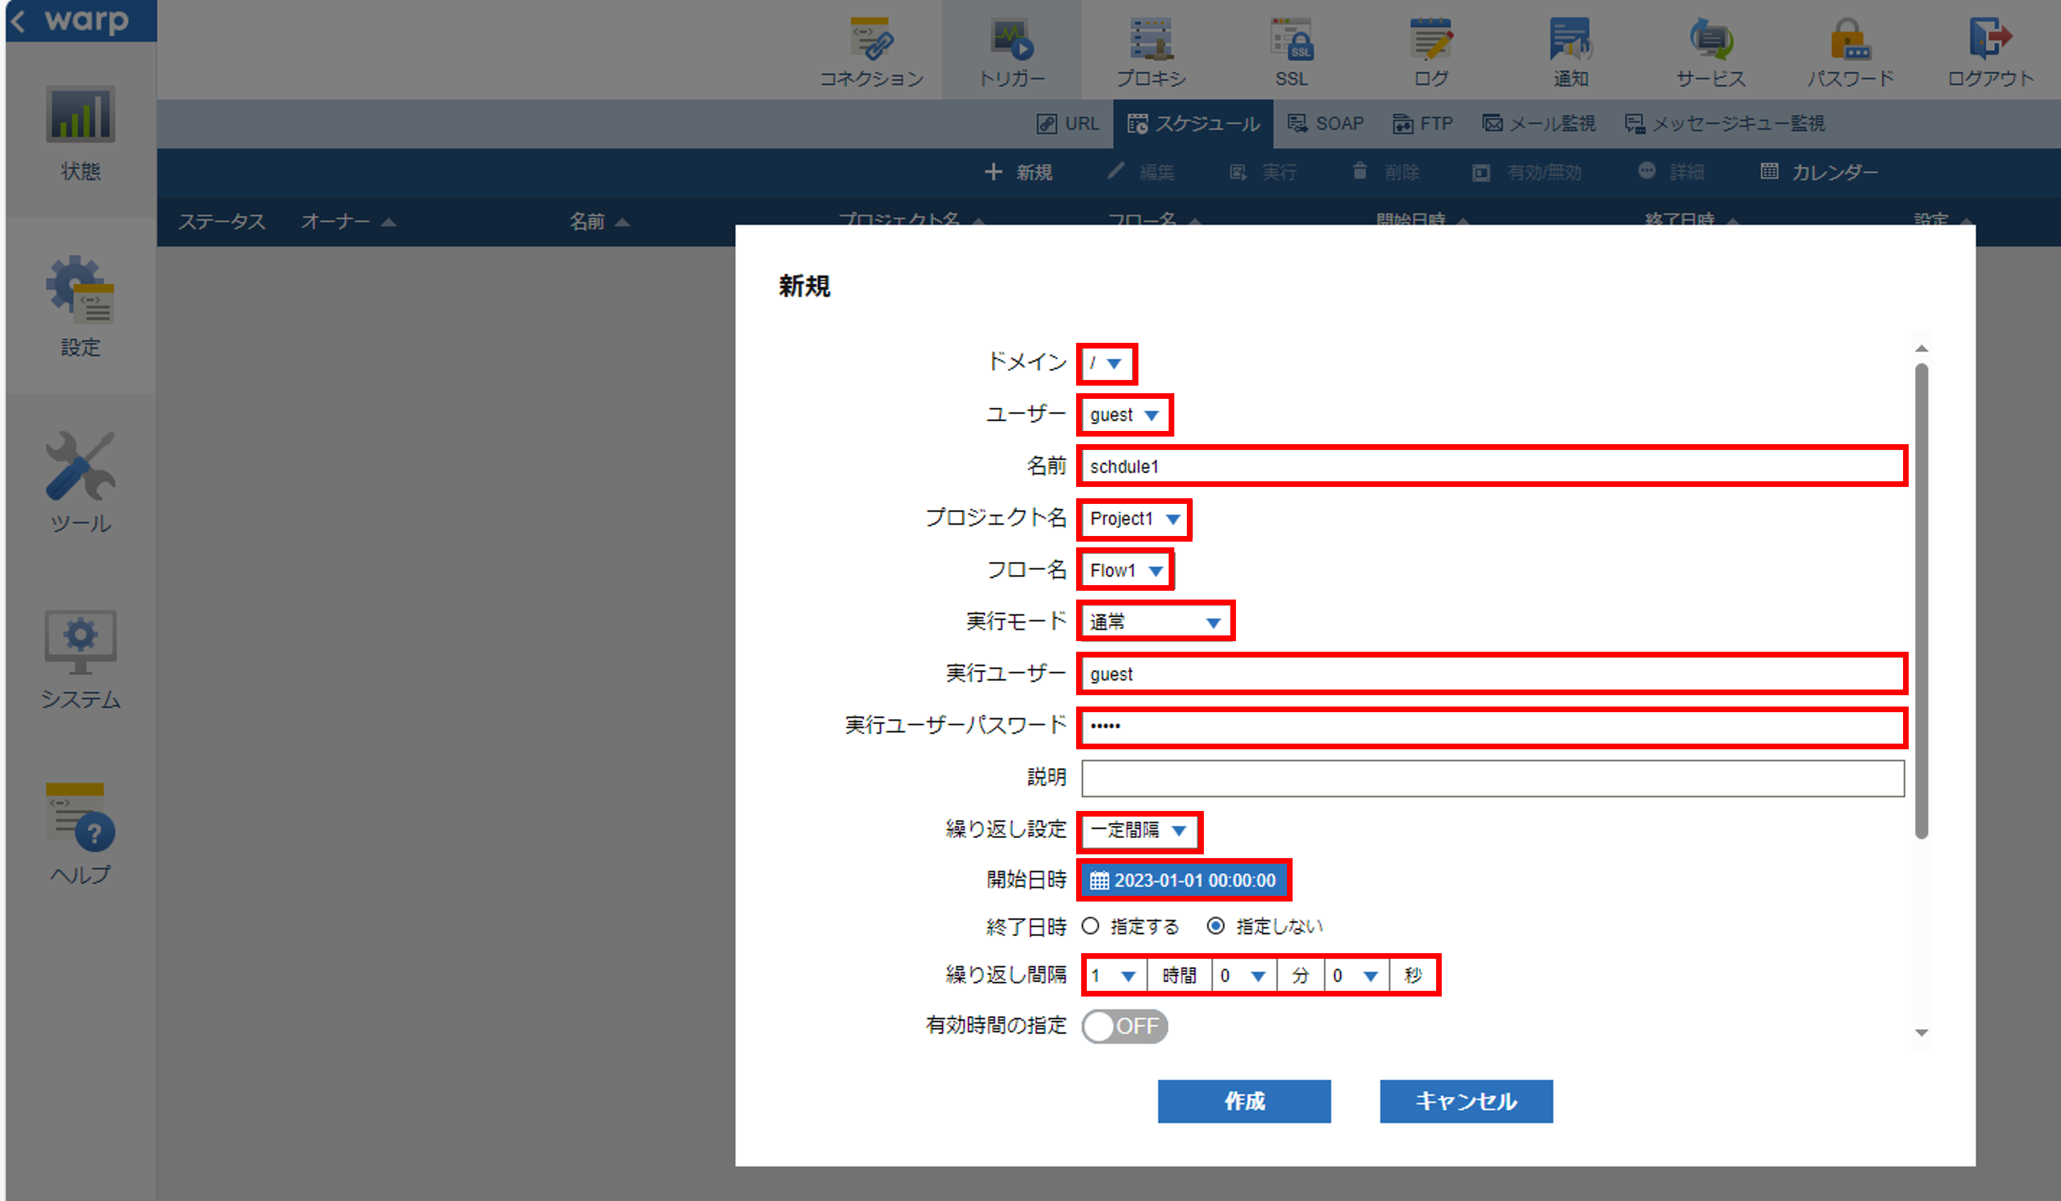Image resolution: width=2061 pixels, height=1201 pixels.
Task: Open the 実行モード 通常 dropdown
Action: (1155, 622)
